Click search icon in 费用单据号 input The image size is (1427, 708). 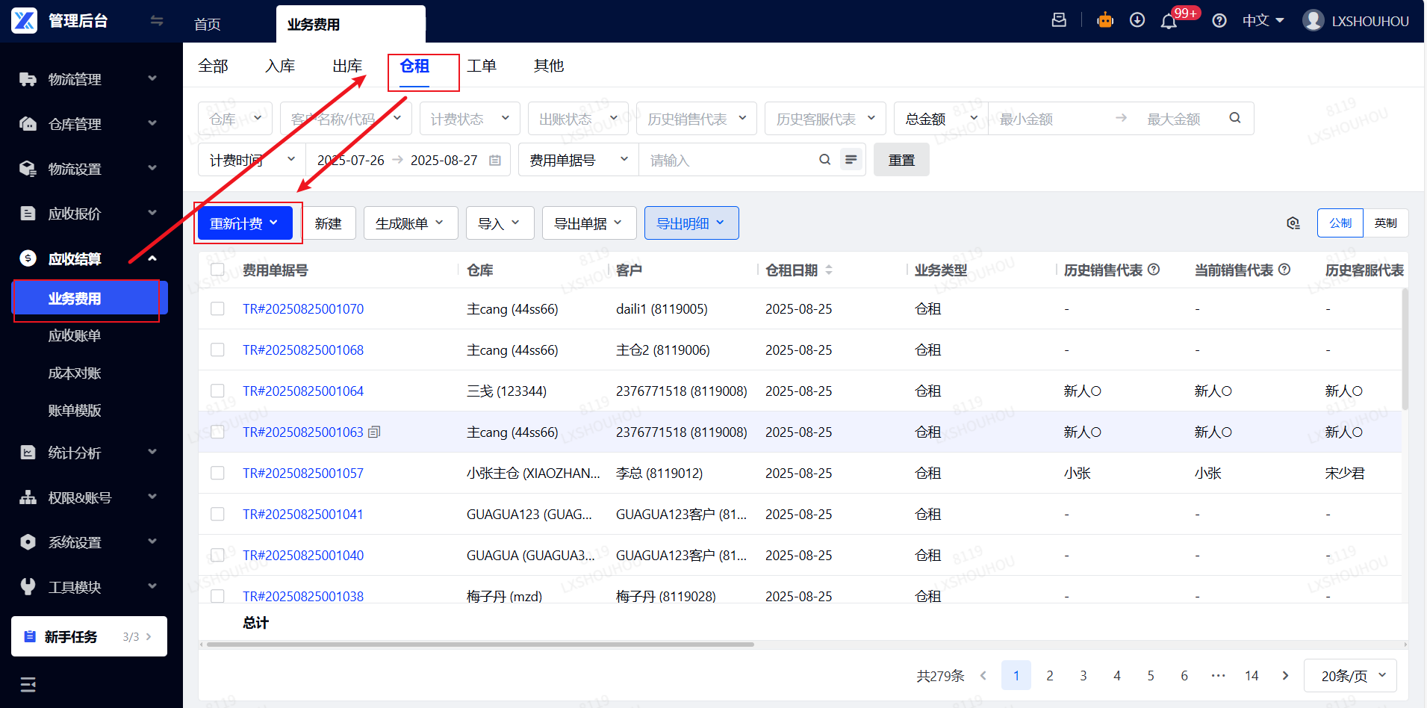pyautogui.click(x=825, y=159)
